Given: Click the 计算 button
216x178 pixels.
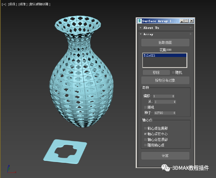Looking at the screenshot, I should pyautogui.click(x=165, y=156).
